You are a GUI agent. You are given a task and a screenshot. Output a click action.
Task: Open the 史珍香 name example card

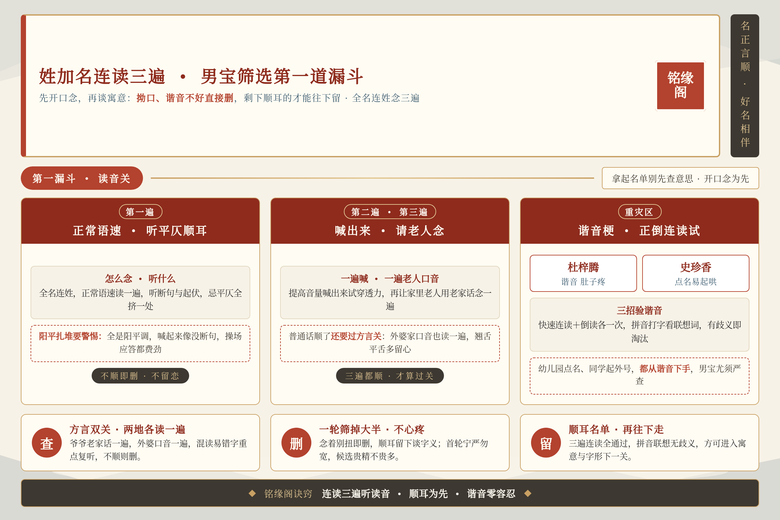(695, 273)
